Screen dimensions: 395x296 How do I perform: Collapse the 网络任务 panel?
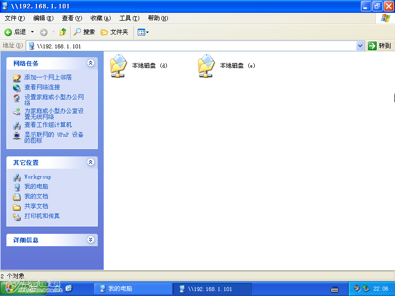click(x=90, y=63)
